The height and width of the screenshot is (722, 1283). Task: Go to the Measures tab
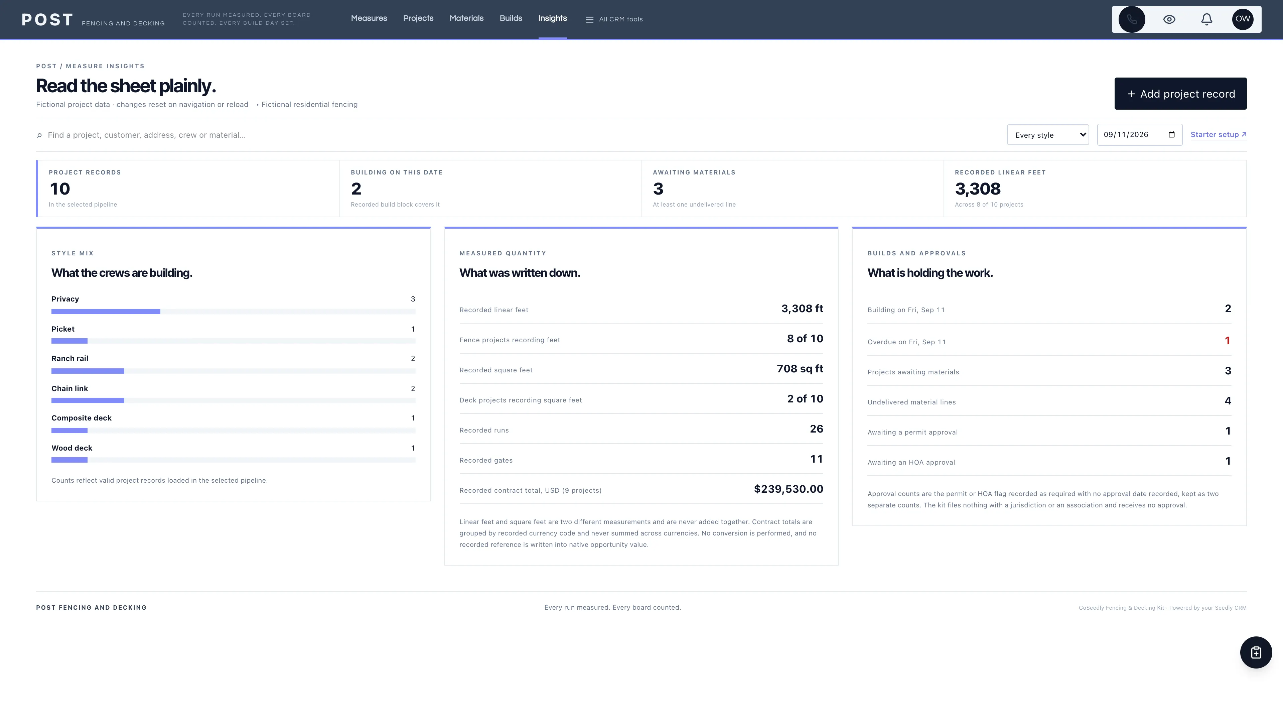point(369,18)
